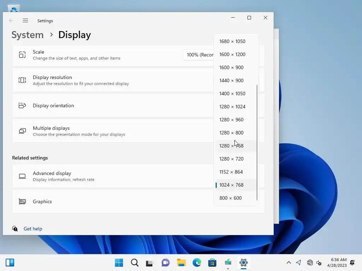362x271 pixels.
Task: Click the resolution list scrollbar
Action: pos(257,143)
